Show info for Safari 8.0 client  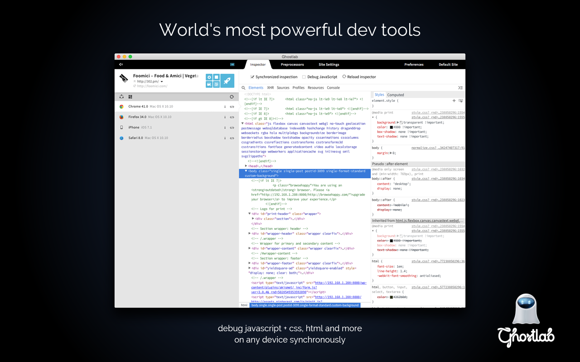coord(225,138)
